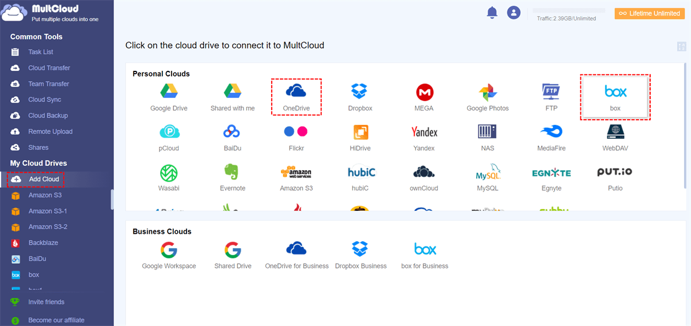Click the hubiC cloud icon
This screenshot has height=326, width=691.
pyautogui.click(x=360, y=177)
